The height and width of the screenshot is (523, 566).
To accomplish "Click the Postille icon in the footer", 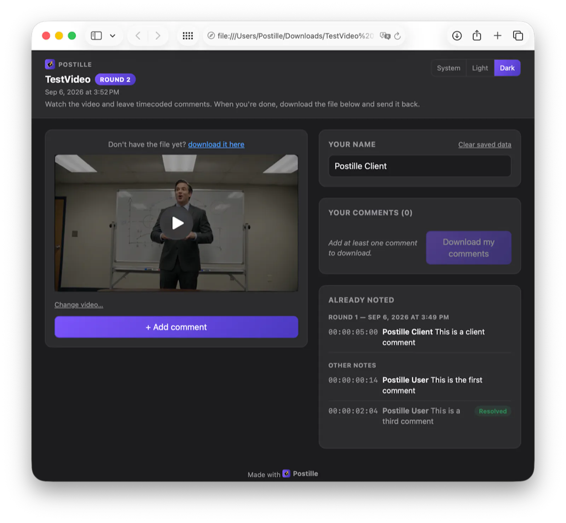I will click(x=287, y=474).
